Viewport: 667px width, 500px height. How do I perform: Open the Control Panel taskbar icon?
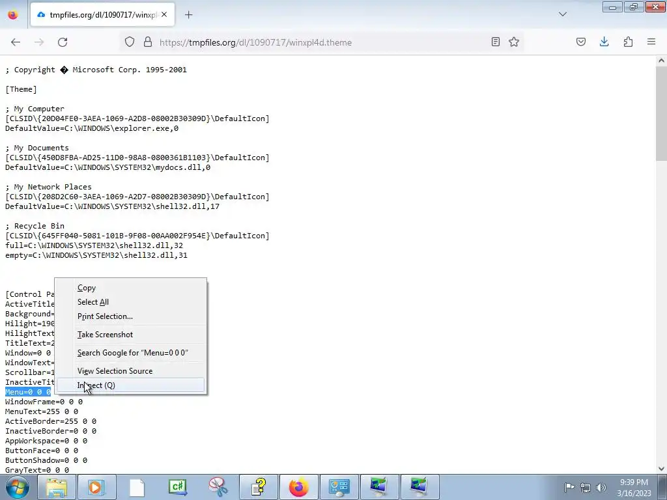(x=339, y=487)
